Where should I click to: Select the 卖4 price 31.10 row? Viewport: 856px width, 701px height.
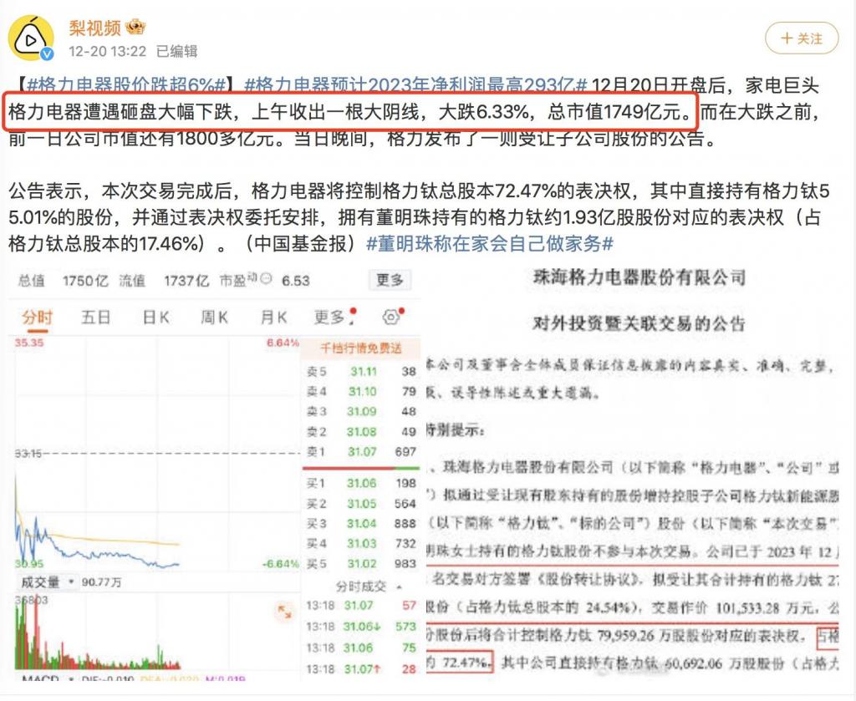click(361, 392)
